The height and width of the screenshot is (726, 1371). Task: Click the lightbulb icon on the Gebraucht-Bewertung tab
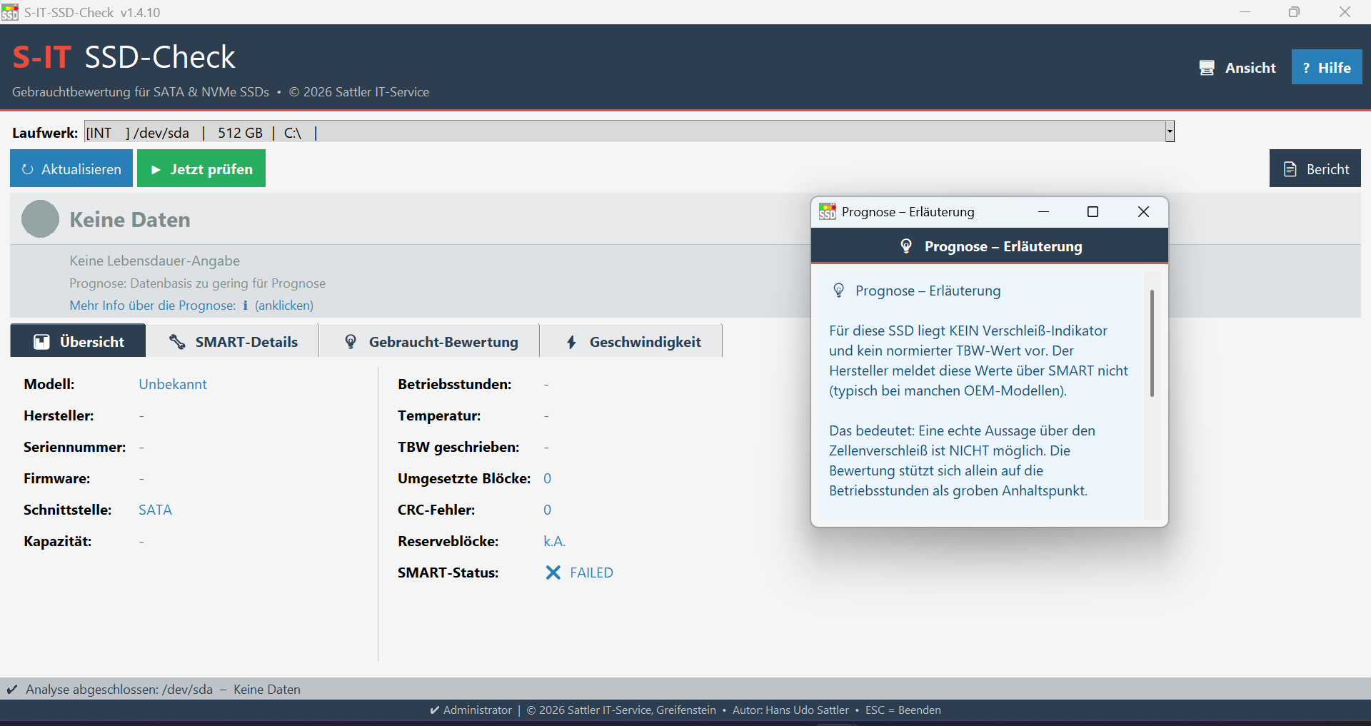(x=351, y=341)
